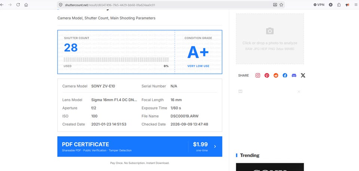This screenshot has width=359, height=171.
Task: Share result on Facebook
Action: tap(285, 75)
